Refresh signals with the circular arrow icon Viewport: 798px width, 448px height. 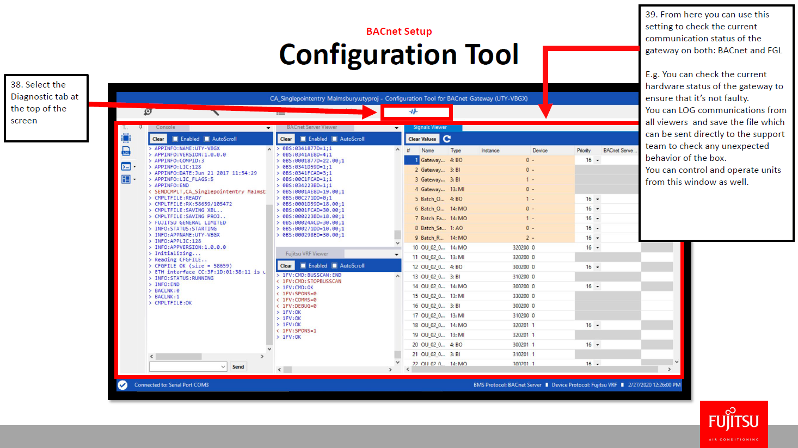(x=447, y=139)
